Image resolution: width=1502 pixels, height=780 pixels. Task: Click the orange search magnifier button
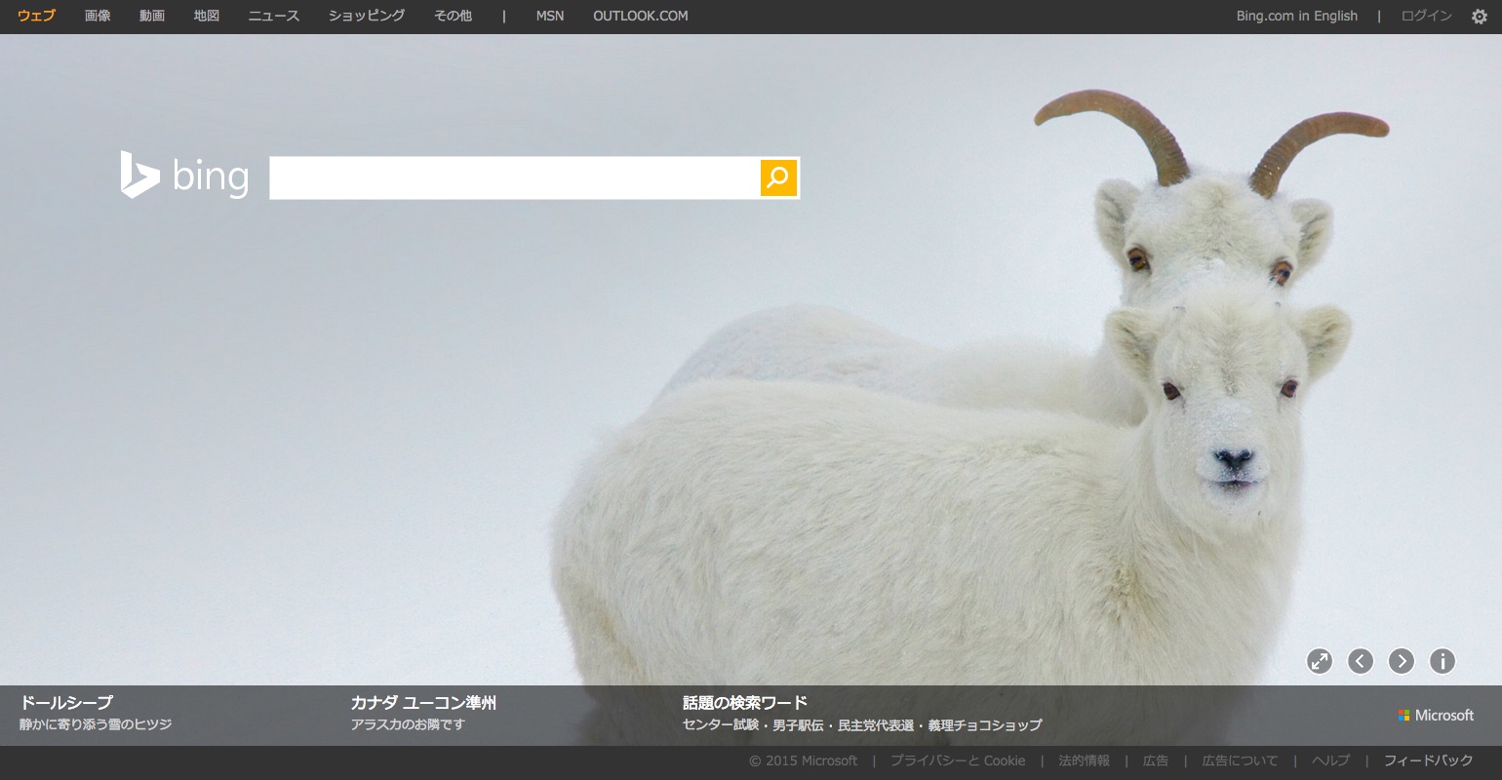(x=778, y=177)
